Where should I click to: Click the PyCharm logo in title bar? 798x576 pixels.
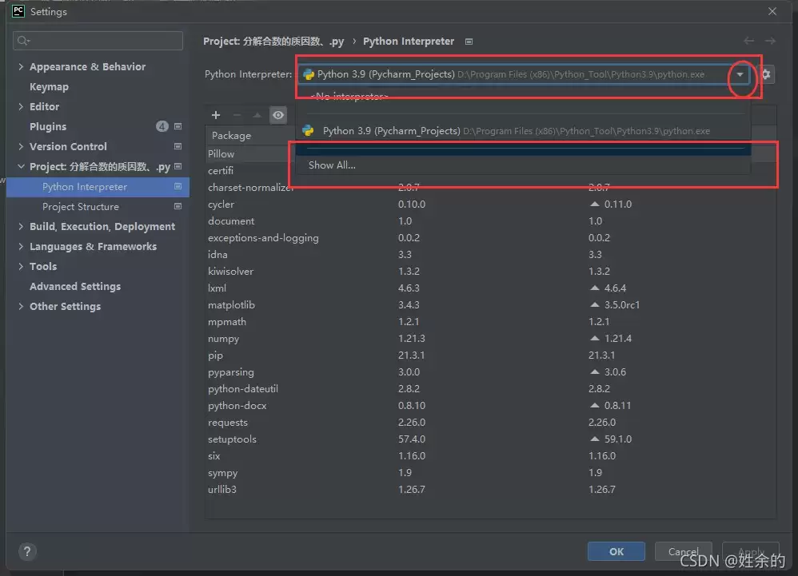[x=18, y=11]
